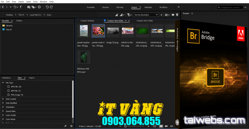This screenshot has height=129, width=249.
Task: Click Local Disk (C:) in breadcrumb
Action: [35, 15]
